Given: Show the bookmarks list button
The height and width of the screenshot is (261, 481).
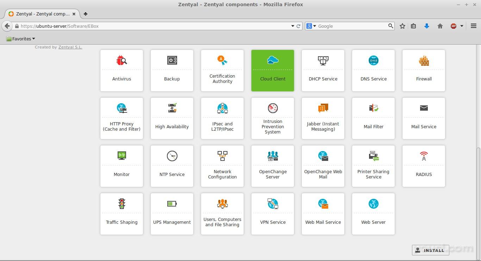Looking at the screenshot, I should click(x=414, y=26).
